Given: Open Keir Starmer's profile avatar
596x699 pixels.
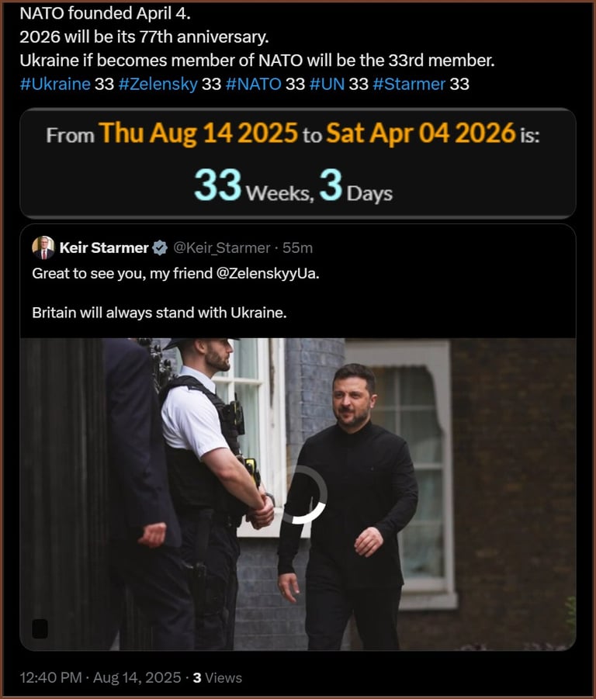Looking at the screenshot, I should pos(43,247).
